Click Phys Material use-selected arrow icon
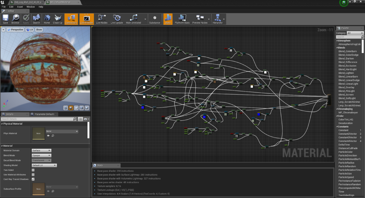Viewport: 365px width, 198px height. pyautogui.click(x=48, y=135)
